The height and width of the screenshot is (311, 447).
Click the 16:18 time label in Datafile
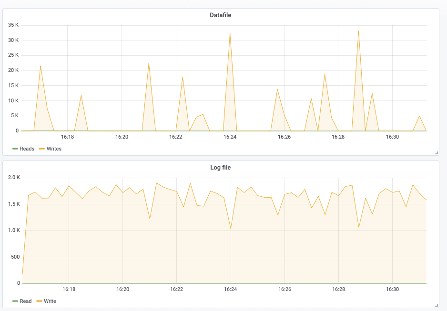tap(67, 137)
